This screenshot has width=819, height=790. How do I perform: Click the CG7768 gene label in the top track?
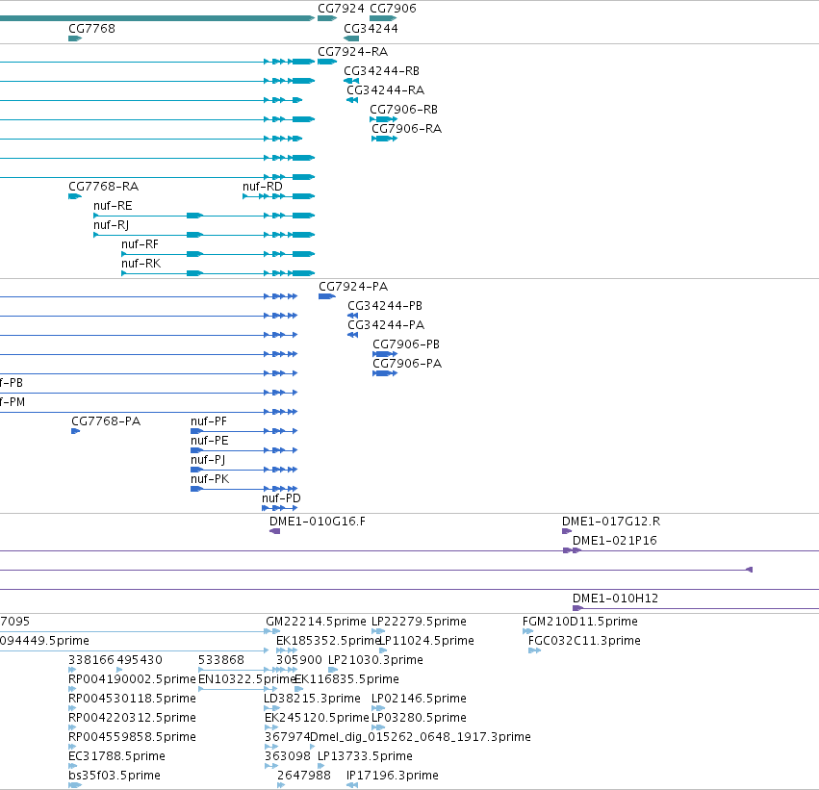click(x=91, y=28)
